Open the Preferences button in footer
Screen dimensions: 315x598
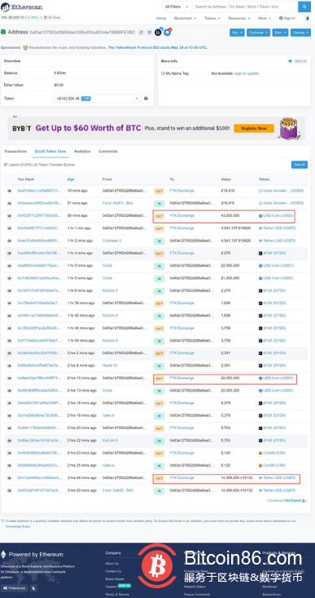coord(15,588)
